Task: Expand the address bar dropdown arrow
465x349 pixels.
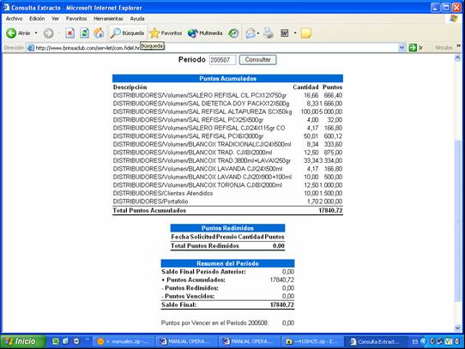Action: 402,47
